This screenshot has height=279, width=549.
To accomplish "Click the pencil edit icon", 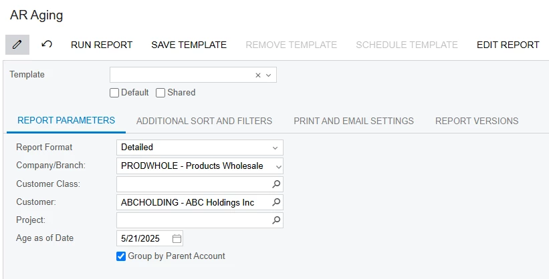I will click(17, 45).
